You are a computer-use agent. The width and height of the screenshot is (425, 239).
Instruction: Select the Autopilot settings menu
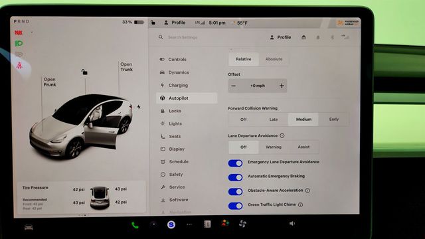click(187, 98)
